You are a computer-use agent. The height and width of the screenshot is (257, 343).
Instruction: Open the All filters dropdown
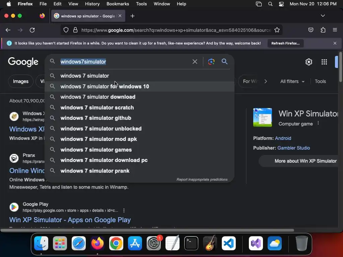coord(292,81)
